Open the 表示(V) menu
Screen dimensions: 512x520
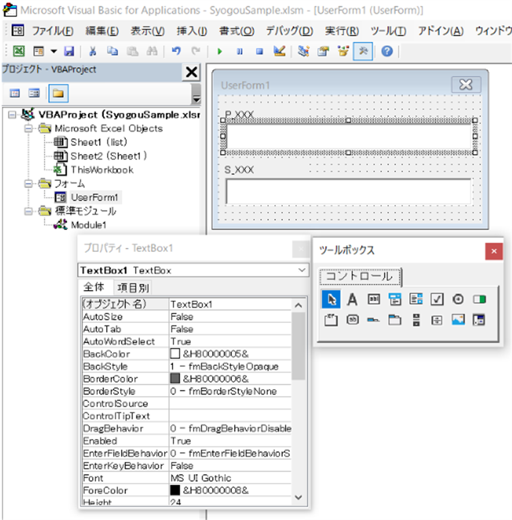pos(148,31)
